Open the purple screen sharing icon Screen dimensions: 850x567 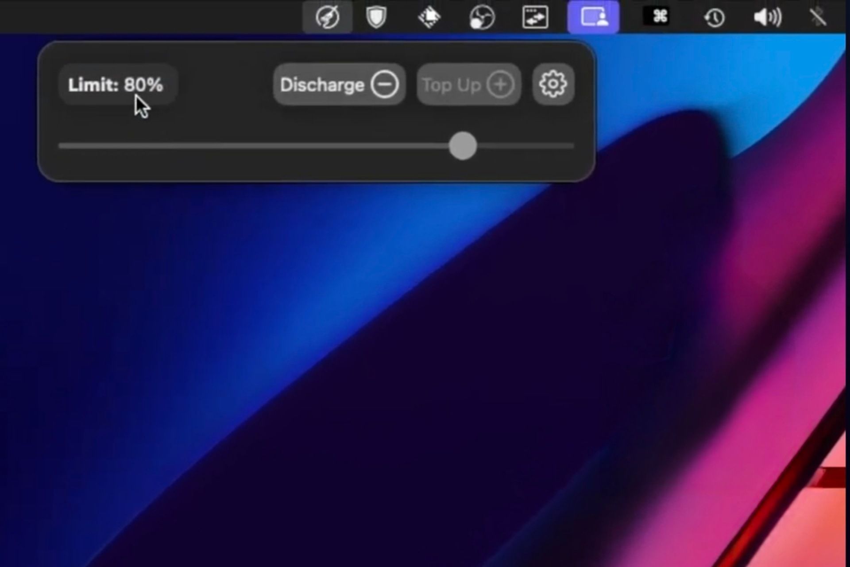click(594, 17)
